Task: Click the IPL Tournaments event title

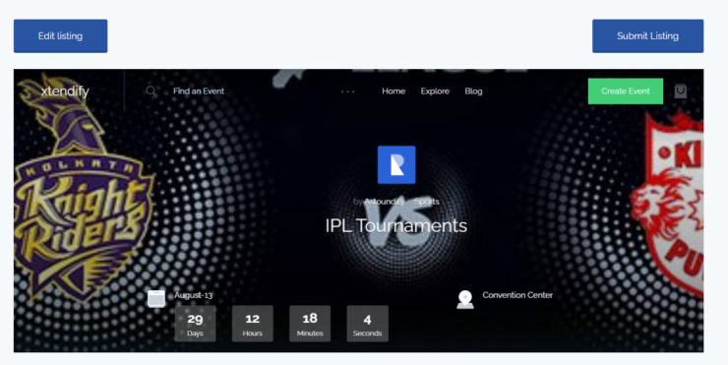Action: click(396, 225)
